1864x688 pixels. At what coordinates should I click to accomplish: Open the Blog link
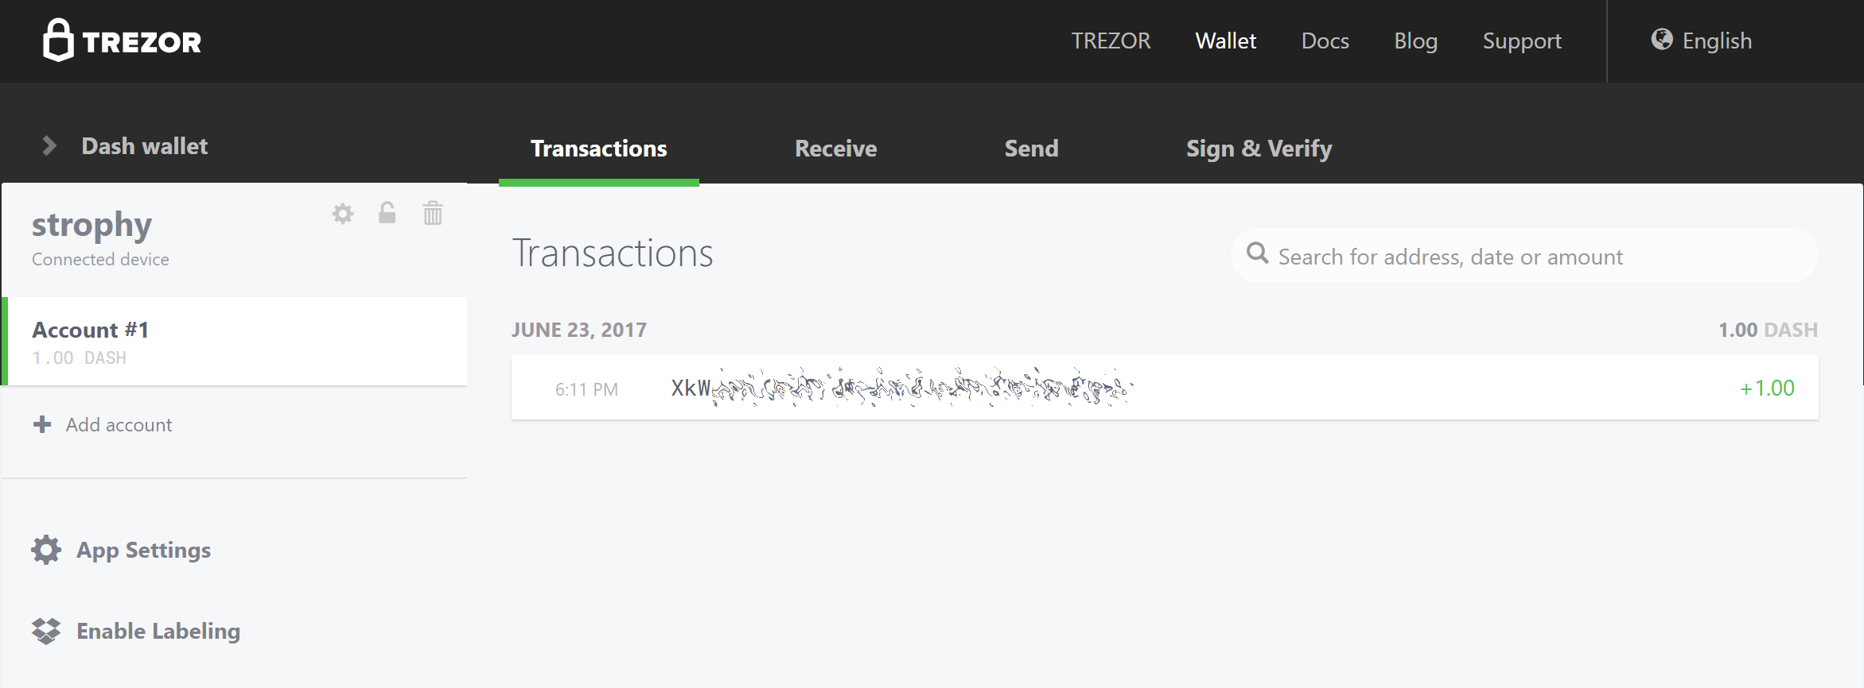[1415, 41]
